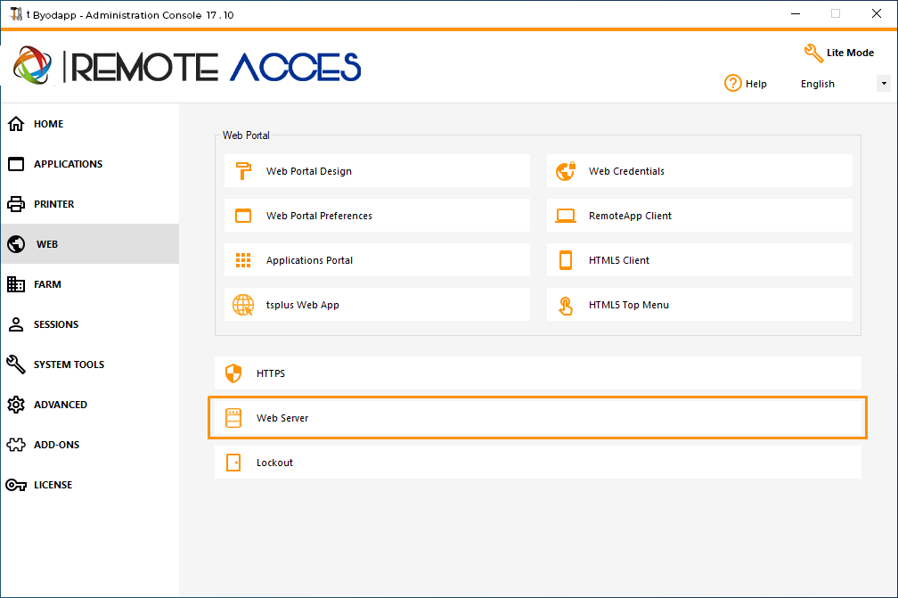Image resolution: width=898 pixels, height=598 pixels.
Task: Click the HTTPS shield icon
Action: pos(233,373)
